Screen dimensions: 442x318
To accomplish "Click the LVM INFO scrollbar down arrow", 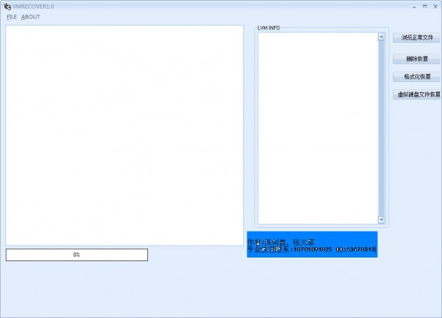I will 381,220.
